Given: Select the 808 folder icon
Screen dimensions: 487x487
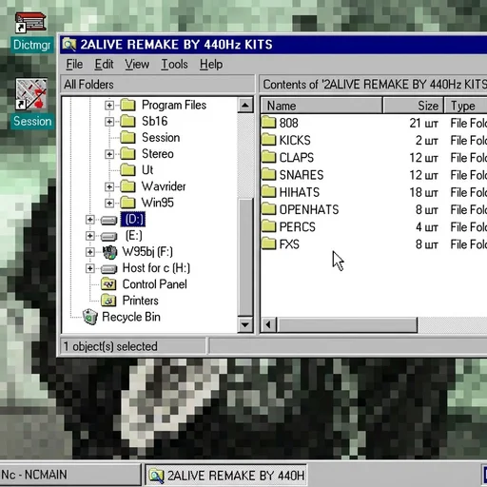Looking at the screenshot, I should coord(269,123).
